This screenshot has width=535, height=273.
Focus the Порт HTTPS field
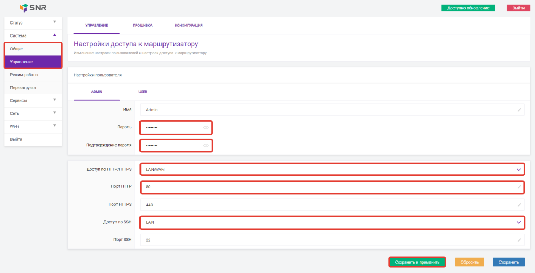point(332,205)
